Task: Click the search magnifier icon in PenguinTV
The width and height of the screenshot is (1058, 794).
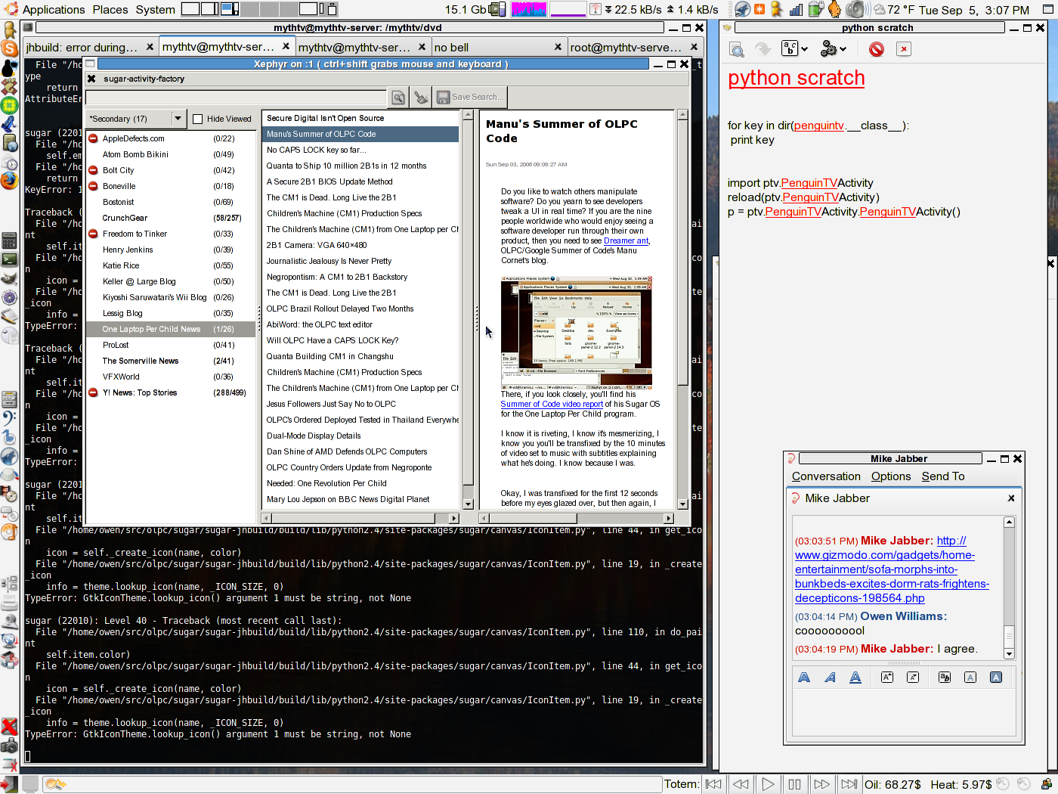Action: [x=398, y=97]
